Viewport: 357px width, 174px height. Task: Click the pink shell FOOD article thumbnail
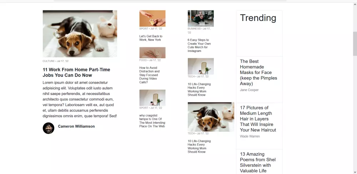pos(152,53)
